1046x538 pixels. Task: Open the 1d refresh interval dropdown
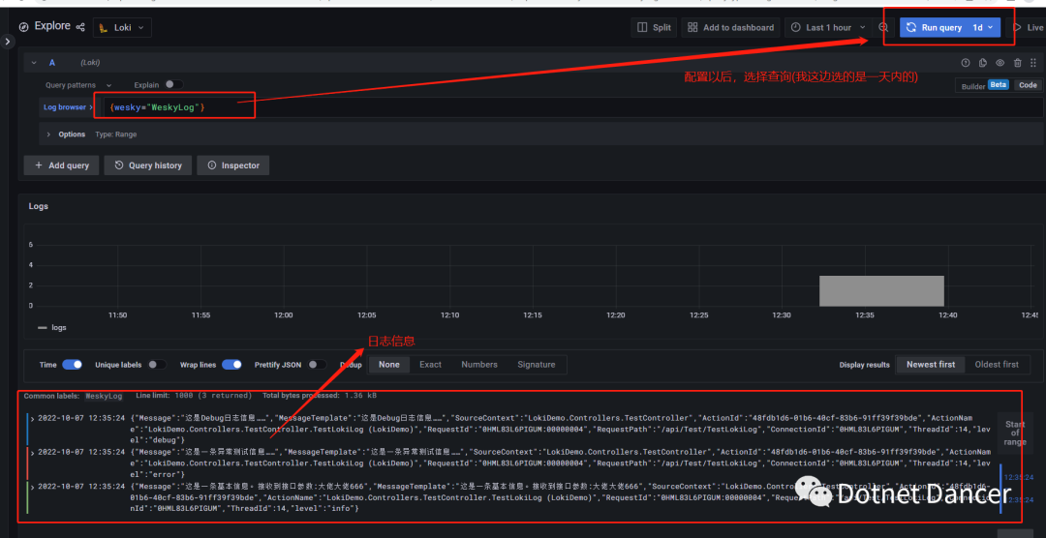pyautogui.click(x=983, y=27)
